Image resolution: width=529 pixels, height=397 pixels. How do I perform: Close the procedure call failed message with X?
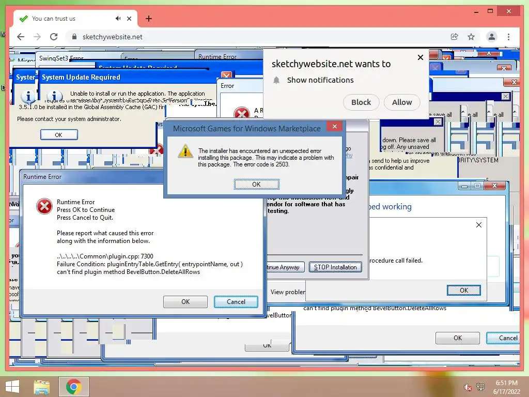479,225
